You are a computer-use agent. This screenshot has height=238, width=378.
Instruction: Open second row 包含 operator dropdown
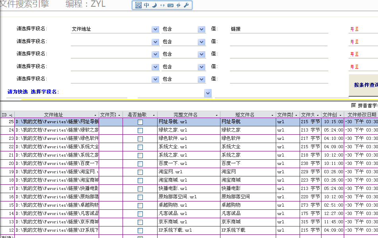coord(202,42)
